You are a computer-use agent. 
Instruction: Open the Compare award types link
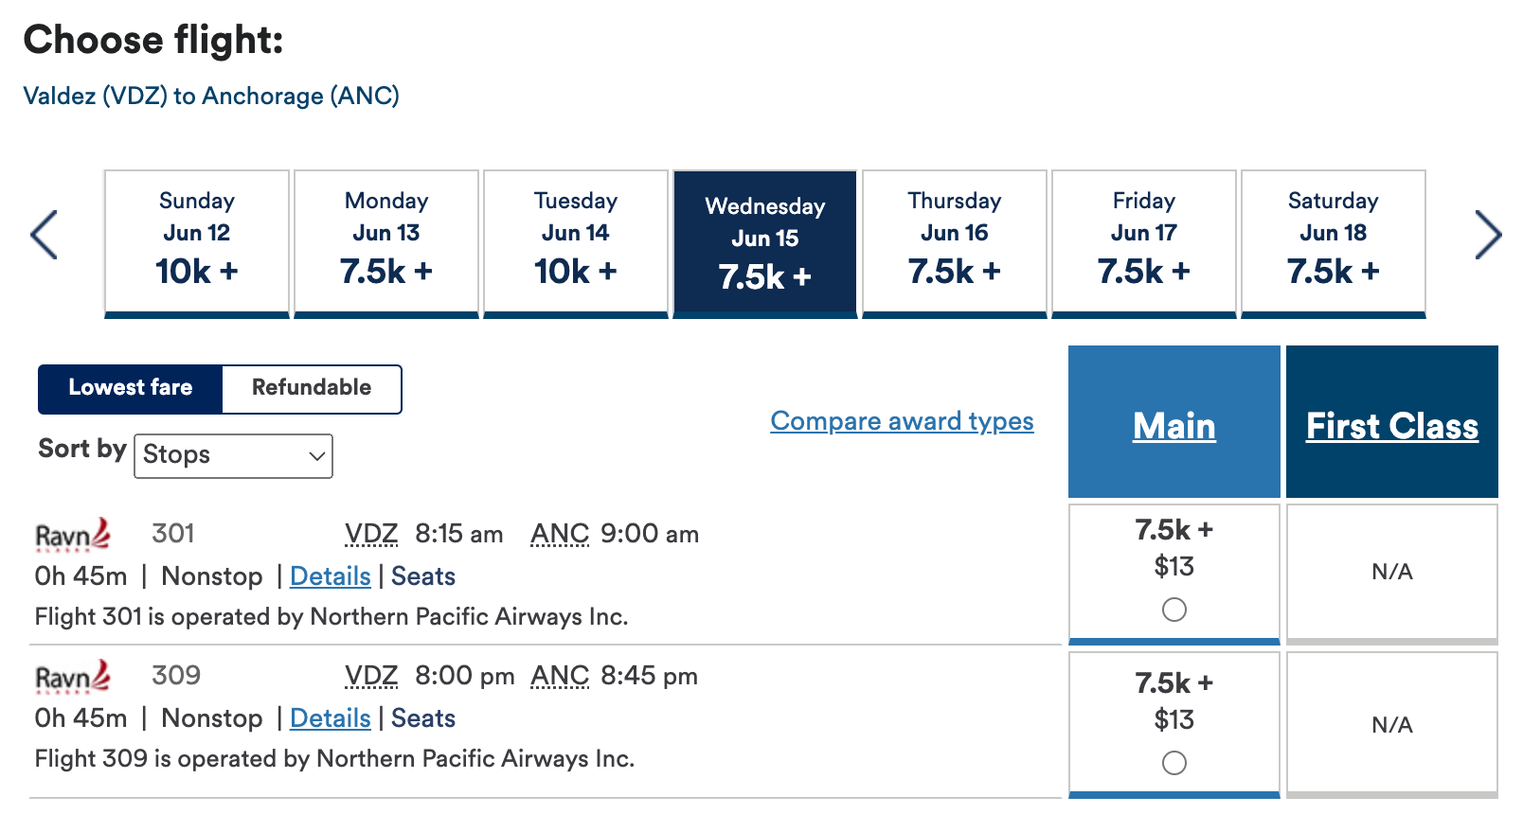pyautogui.click(x=901, y=420)
